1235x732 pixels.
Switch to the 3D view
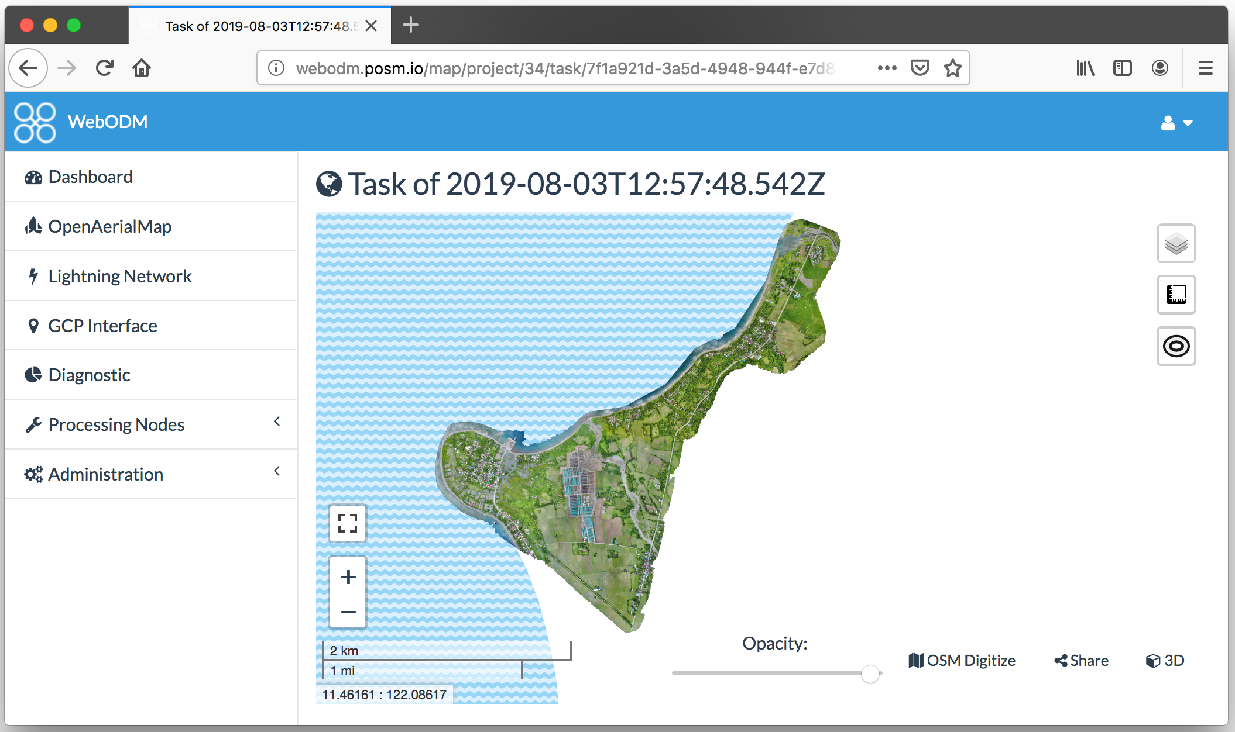[1165, 661]
